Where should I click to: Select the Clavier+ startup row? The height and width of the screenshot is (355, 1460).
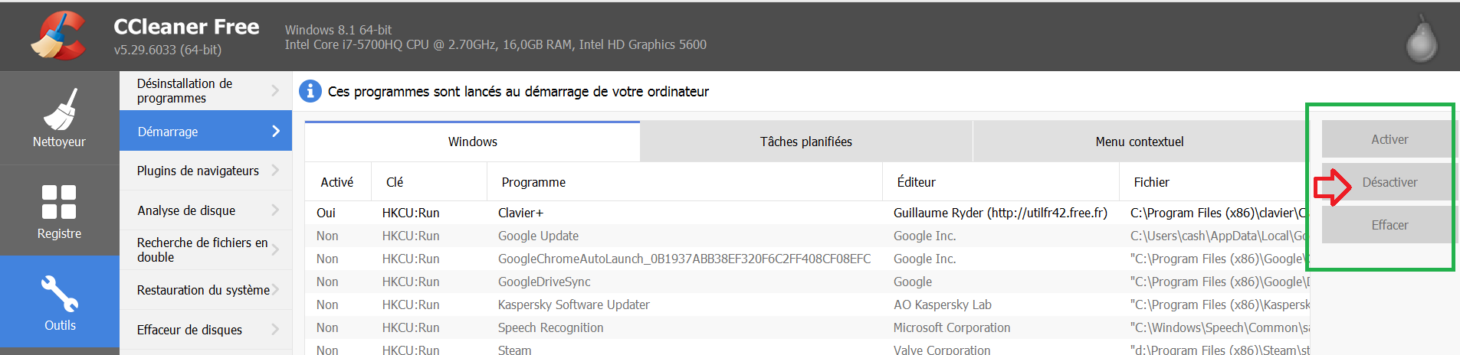[x=807, y=213]
